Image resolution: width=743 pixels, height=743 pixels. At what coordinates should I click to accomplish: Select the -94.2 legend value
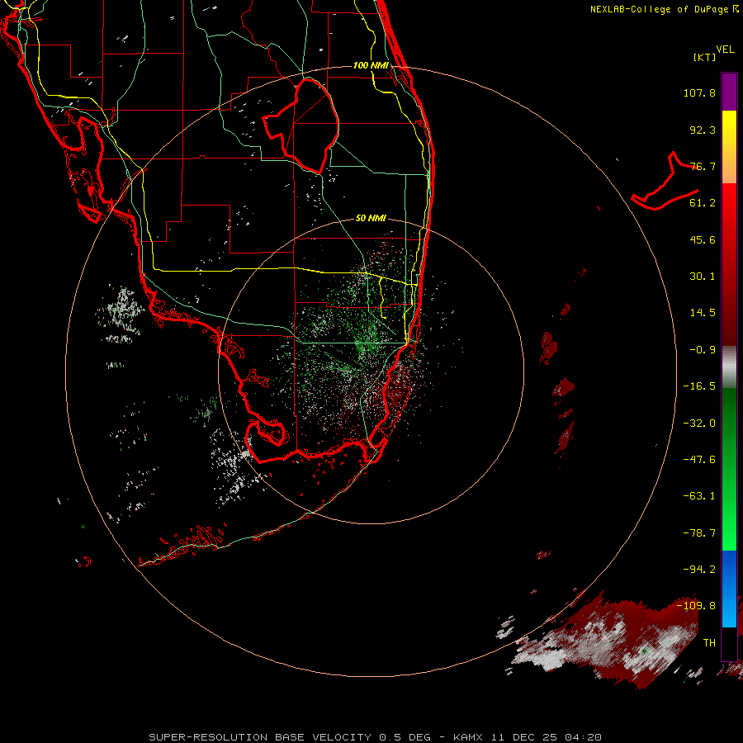(x=699, y=569)
